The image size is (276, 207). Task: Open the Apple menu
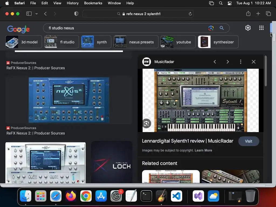coord(7,3)
